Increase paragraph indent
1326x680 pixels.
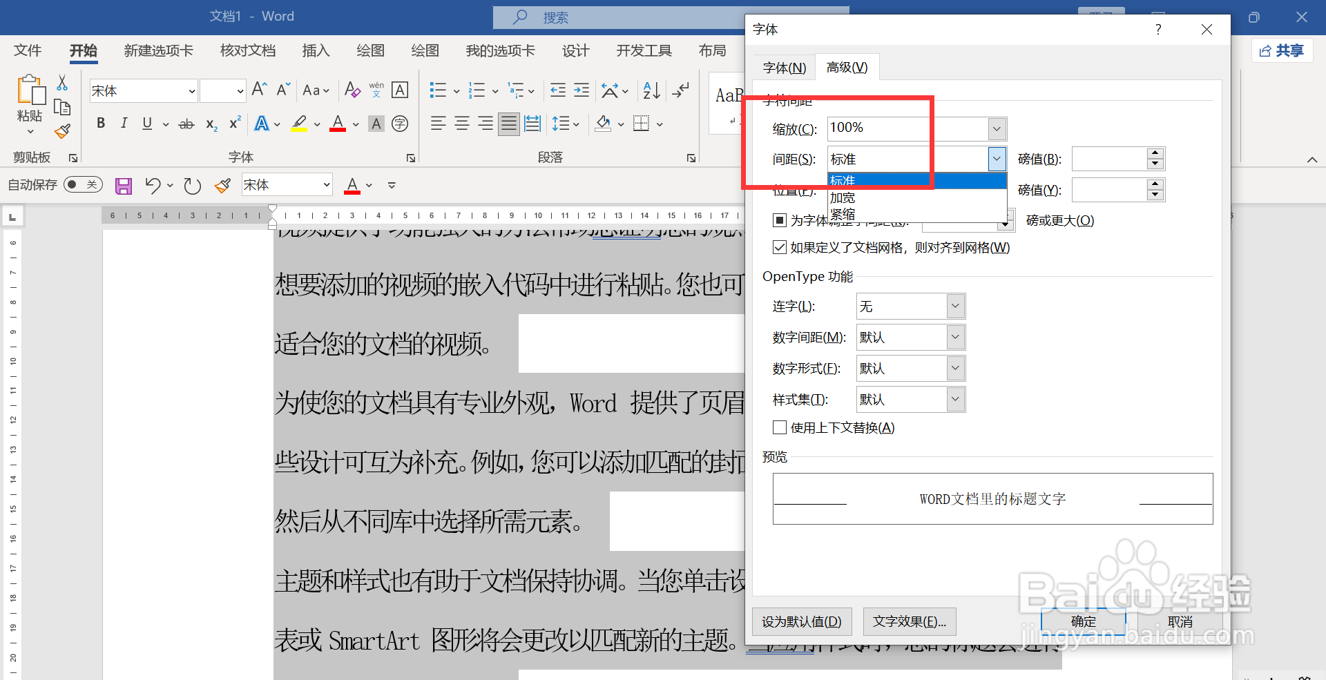click(582, 90)
